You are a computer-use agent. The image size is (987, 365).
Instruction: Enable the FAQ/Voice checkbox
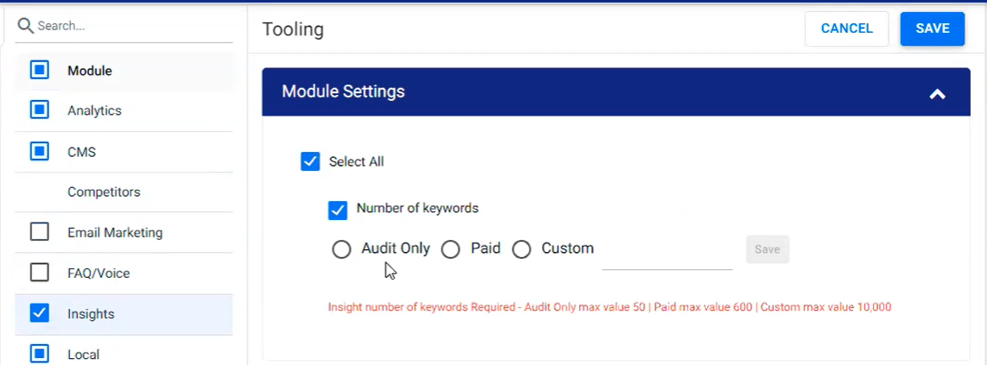click(x=40, y=273)
